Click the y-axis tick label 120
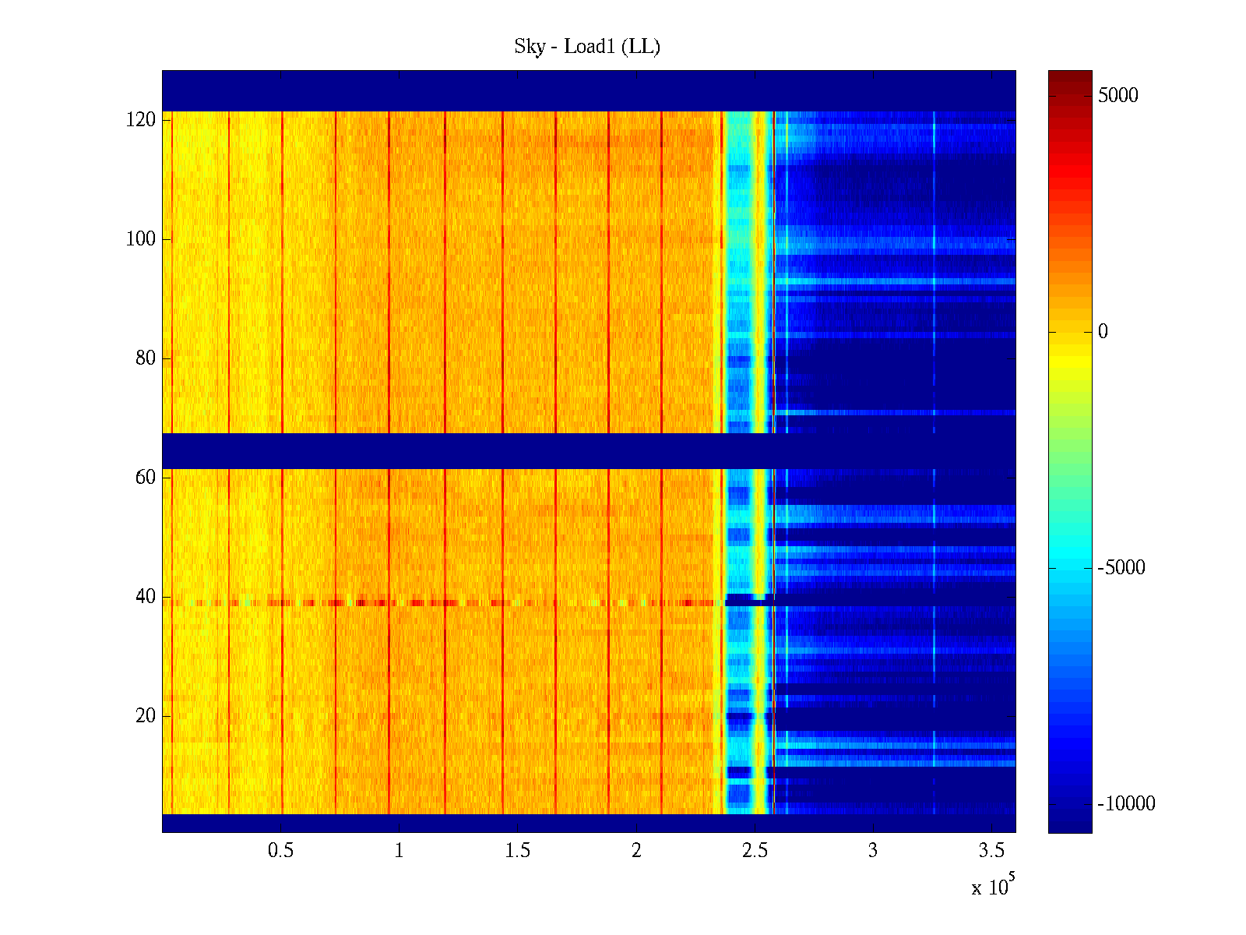Image resolution: width=1246 pixels, height=935 pixels. pyautogui.click(x=141, y=120)
